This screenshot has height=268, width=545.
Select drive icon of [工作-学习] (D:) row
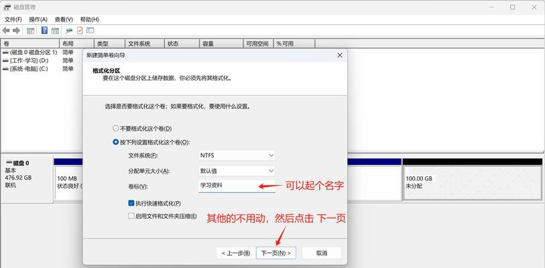point(5,60)
